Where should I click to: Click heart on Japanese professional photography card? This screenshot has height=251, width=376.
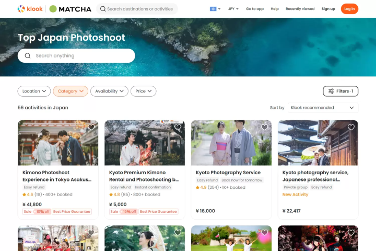pyautogui.click(x=351, y=127)
